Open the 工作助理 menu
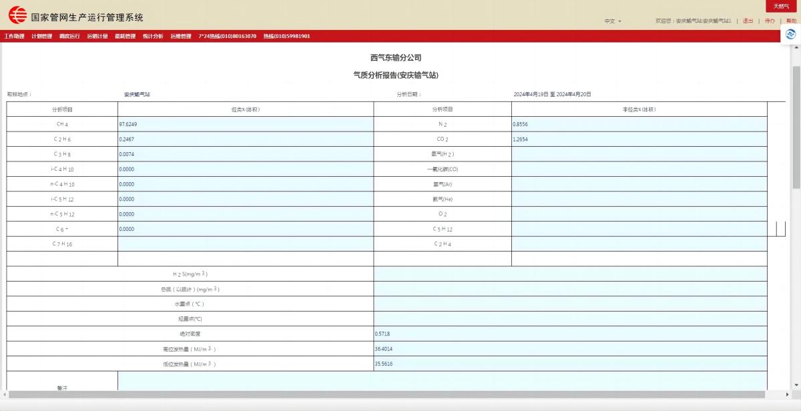Screen dimensions: 801x411 [x=14, y=36]
